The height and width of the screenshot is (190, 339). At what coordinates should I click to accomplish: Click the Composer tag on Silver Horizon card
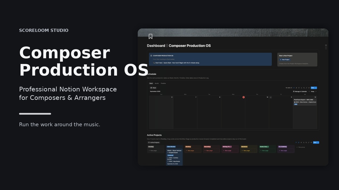[x=170, y=155]
